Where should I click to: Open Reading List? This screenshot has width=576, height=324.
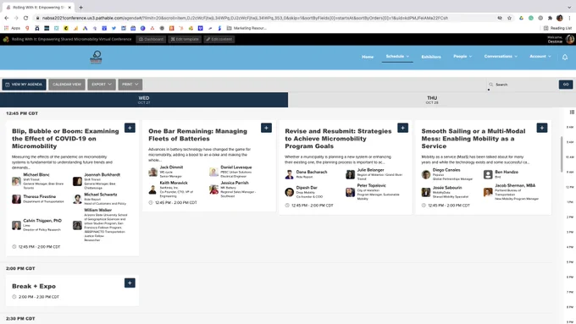(557, 28)
